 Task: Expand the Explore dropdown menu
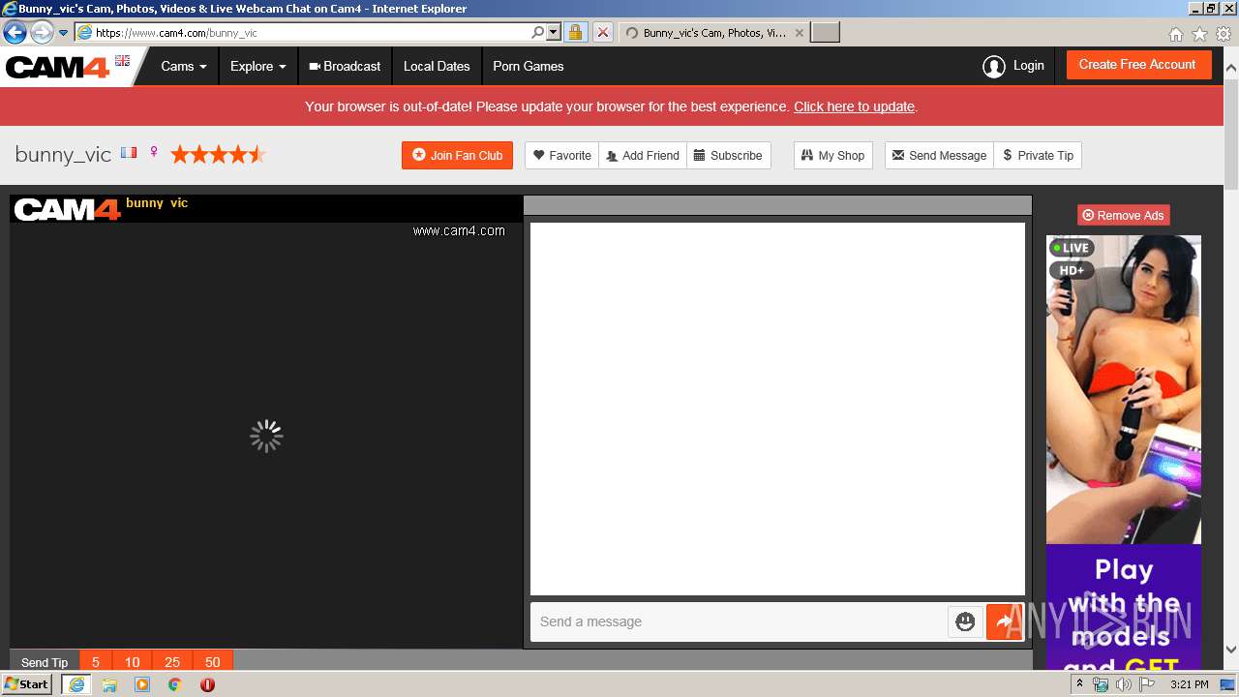[258, 67]
